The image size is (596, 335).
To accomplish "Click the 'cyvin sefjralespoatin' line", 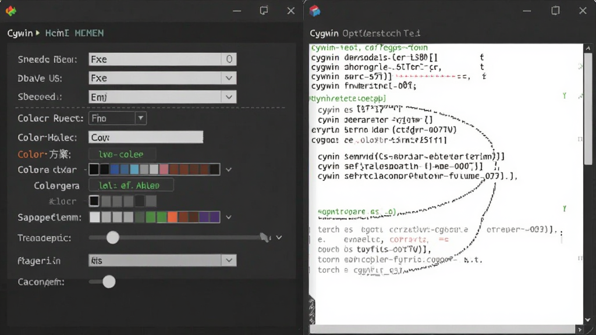I will tap(400, 166).
